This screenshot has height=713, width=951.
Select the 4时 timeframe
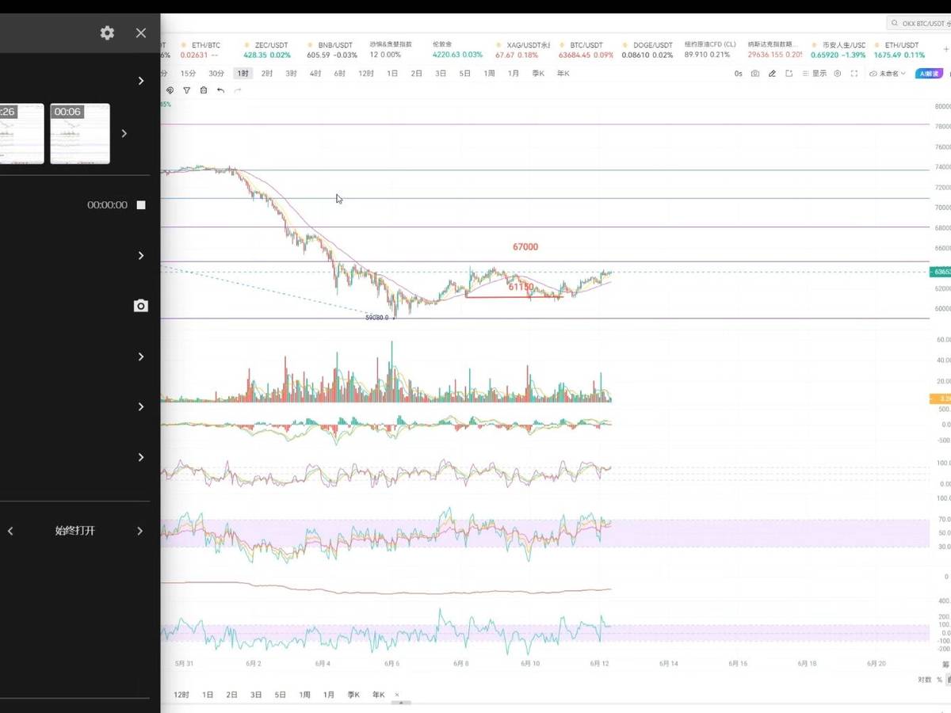click(x=315, y=74)
